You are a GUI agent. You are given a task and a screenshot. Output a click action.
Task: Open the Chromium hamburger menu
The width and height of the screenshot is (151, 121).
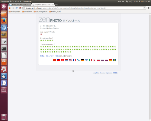148,8
